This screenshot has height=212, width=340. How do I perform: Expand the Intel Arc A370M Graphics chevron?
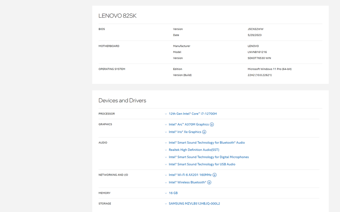166,125
